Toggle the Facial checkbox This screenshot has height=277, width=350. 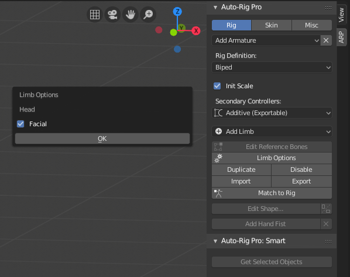(x=20, y=124)
